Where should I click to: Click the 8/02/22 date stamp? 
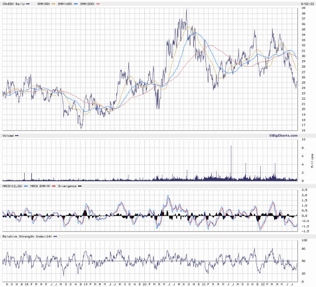click(x=307, y=4)
